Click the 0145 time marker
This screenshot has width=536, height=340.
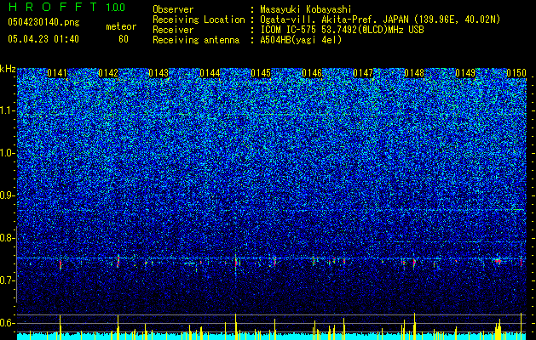(261, 73)
